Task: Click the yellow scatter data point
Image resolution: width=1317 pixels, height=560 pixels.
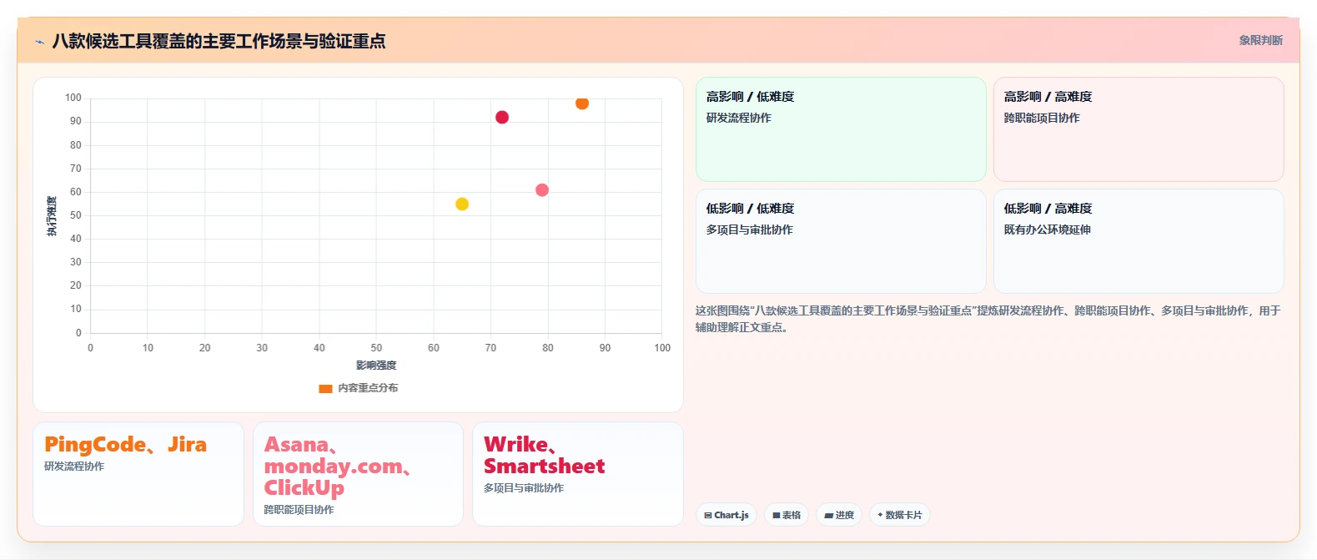Action: pyautogui.click(x=462, y=204)
